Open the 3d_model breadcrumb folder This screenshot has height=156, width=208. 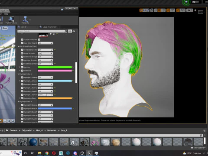click(x=27, y=130)
